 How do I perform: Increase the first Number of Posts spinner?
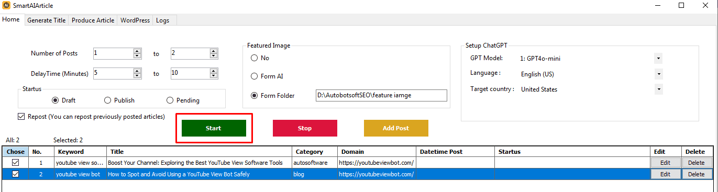point(138,51)
